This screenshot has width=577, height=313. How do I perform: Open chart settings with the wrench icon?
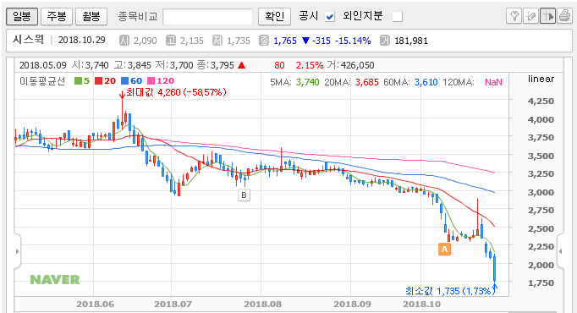coord(514,16)
